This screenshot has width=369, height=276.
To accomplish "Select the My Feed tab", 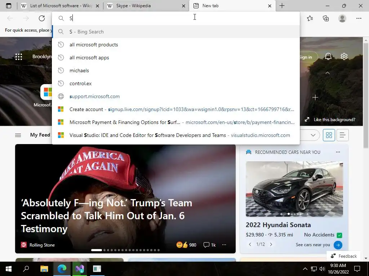I will tap(40, 135).
